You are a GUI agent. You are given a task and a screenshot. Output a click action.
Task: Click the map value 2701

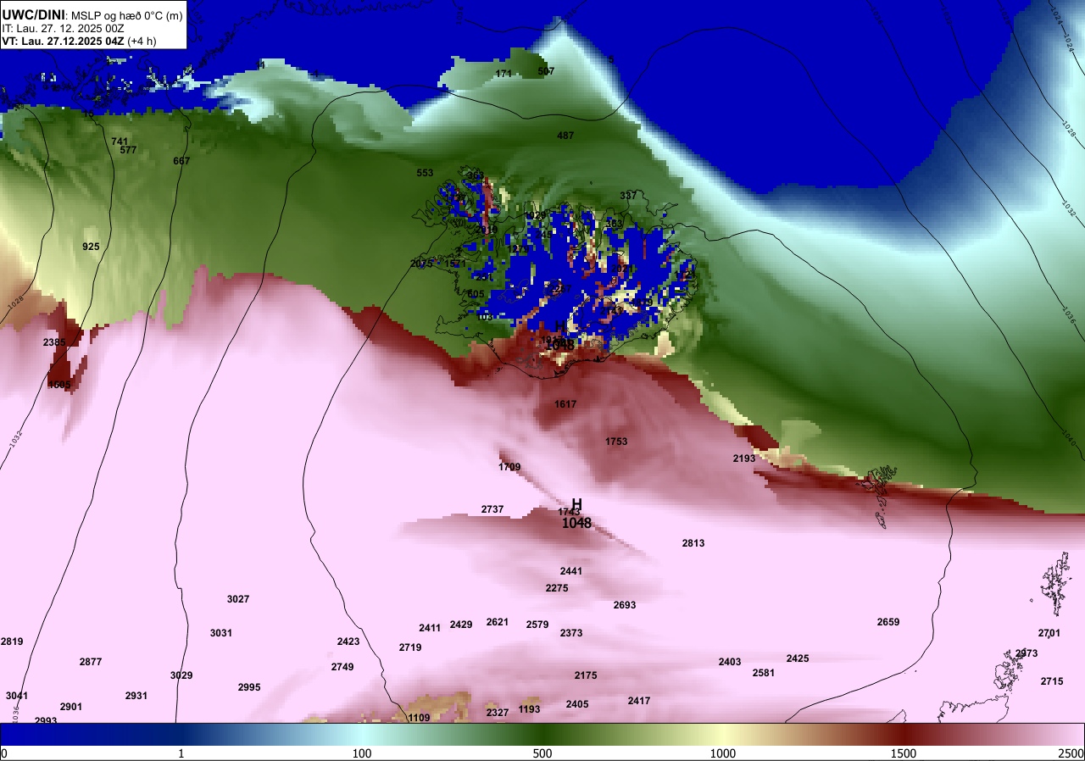point(1049,633)
